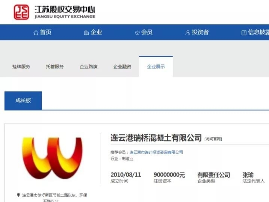Click the 注册资本 label
Viewport: 269px width, 202px height.
coord(162,181)
